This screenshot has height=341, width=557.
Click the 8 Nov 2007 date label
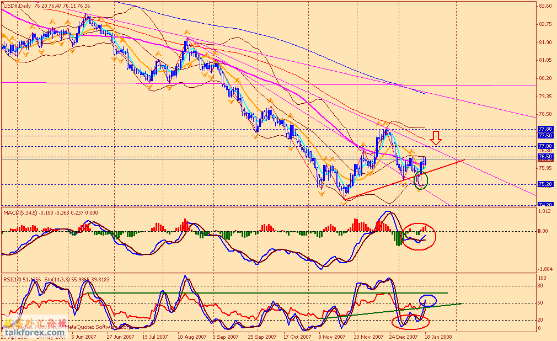[x=332, y=337]
